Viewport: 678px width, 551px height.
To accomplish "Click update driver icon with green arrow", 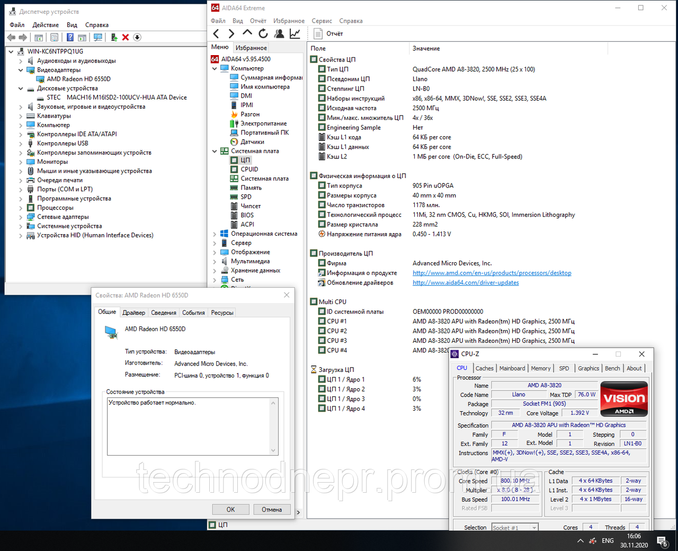I will pyautogui.click(x=114, y=38).
